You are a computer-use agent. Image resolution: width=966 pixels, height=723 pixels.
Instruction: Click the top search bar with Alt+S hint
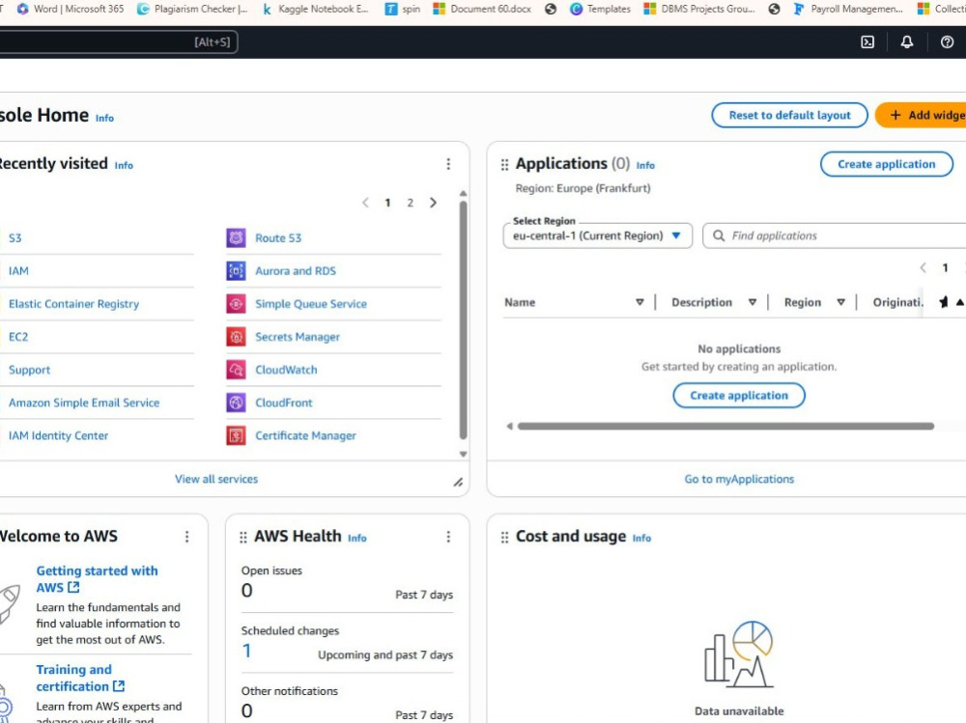click(118, 42)
